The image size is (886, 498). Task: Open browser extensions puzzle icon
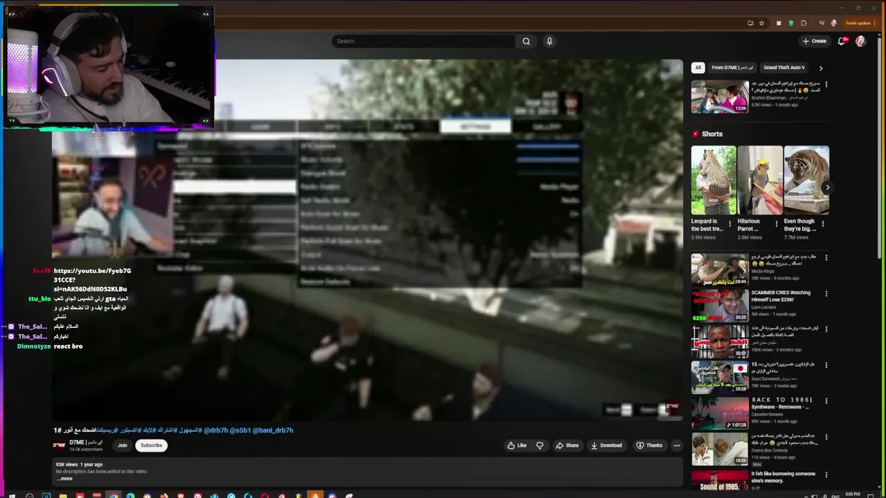804,23
